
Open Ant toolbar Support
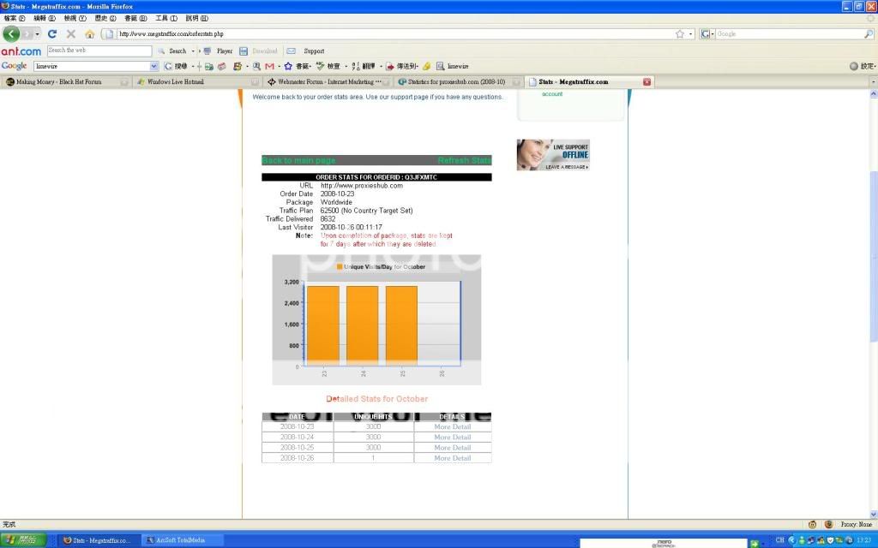click(x=306, y=51)
